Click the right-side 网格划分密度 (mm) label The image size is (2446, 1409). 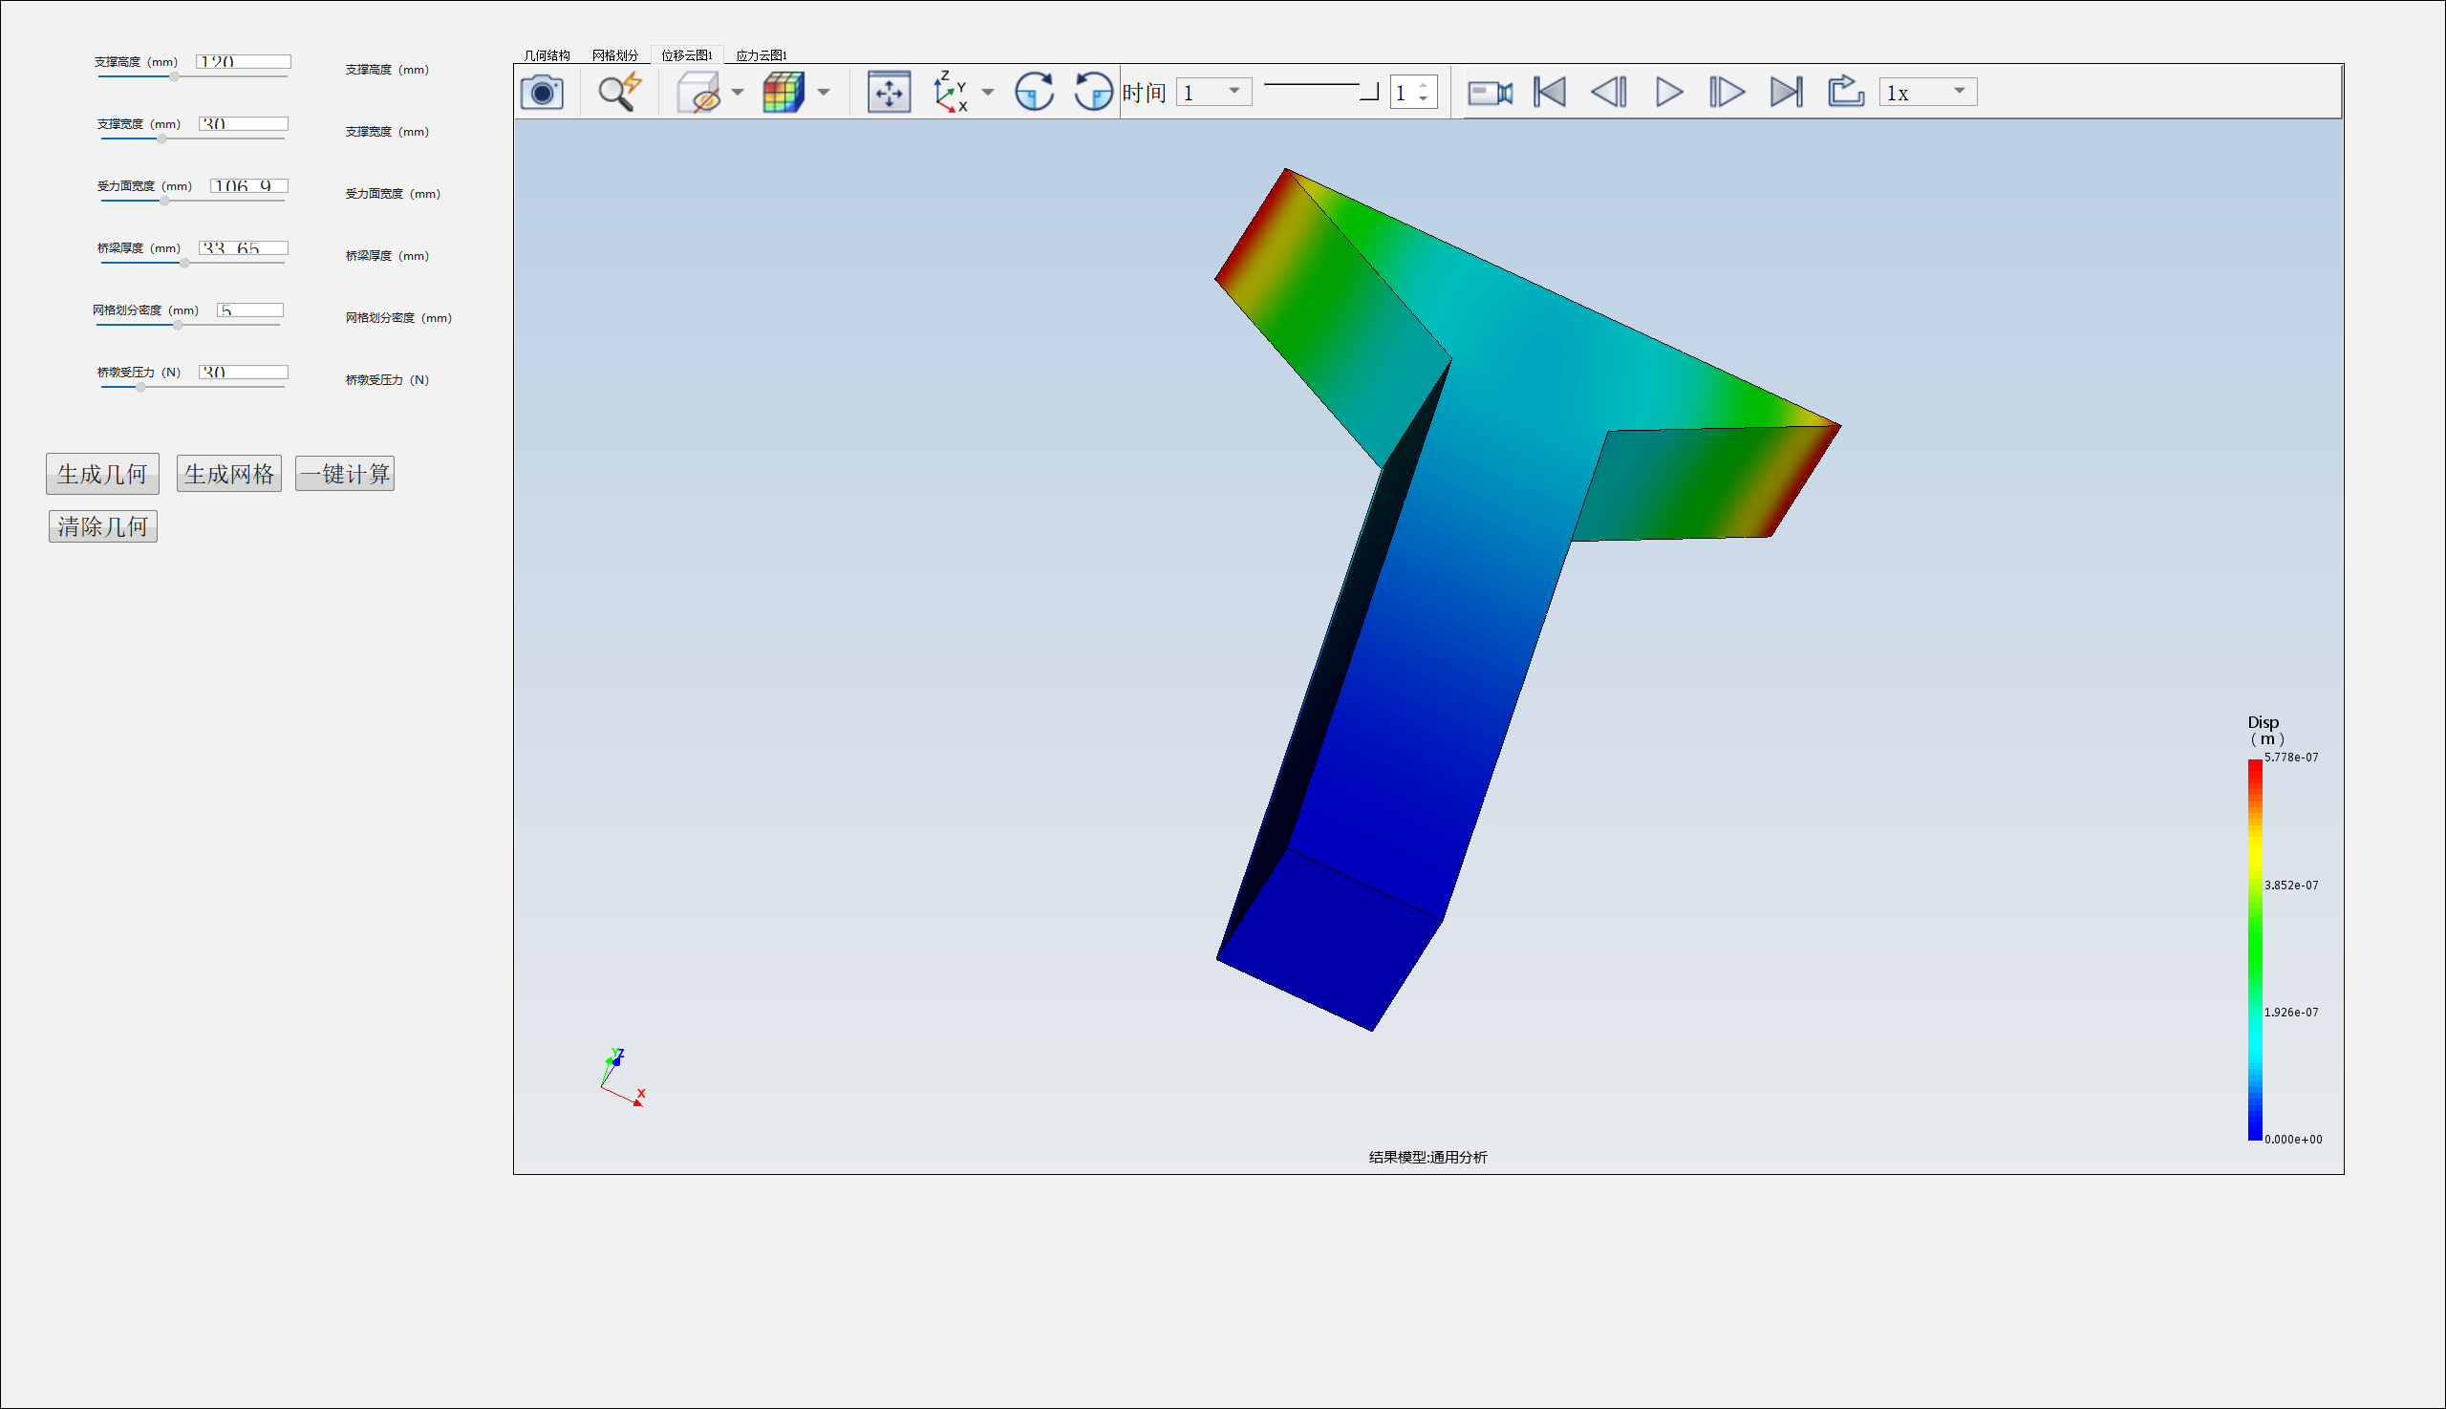[x=398, y=317]
